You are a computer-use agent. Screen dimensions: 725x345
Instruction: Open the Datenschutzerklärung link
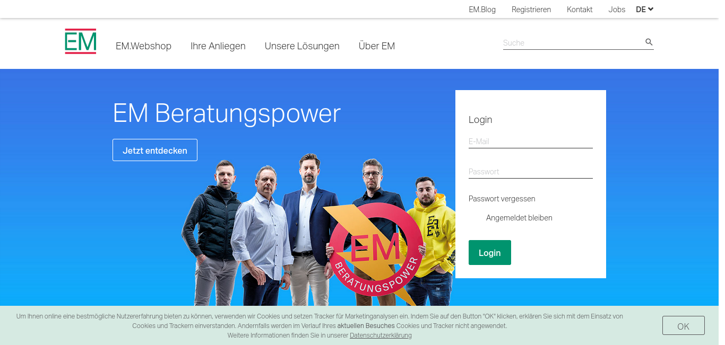click(x=381, y=335)
